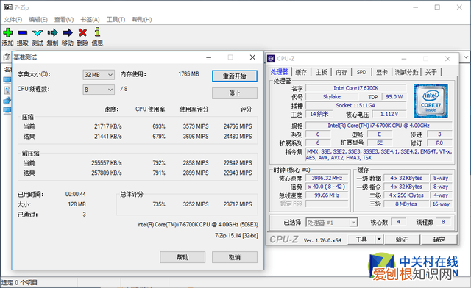Click the Move (移动) arrow toolbar icon
Image resolution: width=471 pixels, height=288 pixels.
pos(68,32)
